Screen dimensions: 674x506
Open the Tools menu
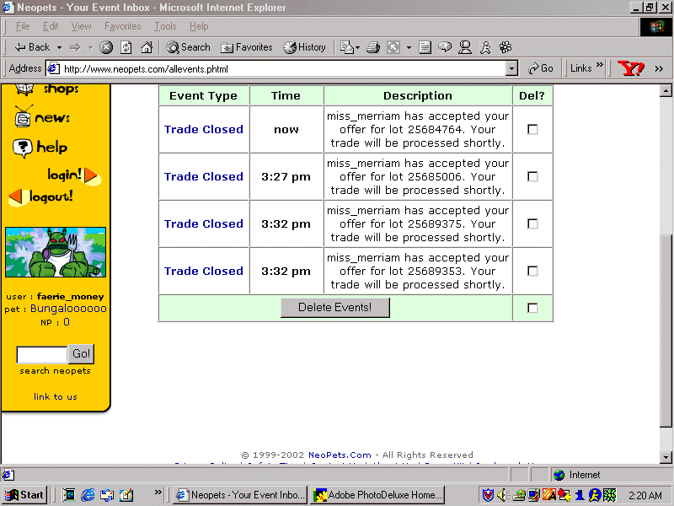[165, 26]
